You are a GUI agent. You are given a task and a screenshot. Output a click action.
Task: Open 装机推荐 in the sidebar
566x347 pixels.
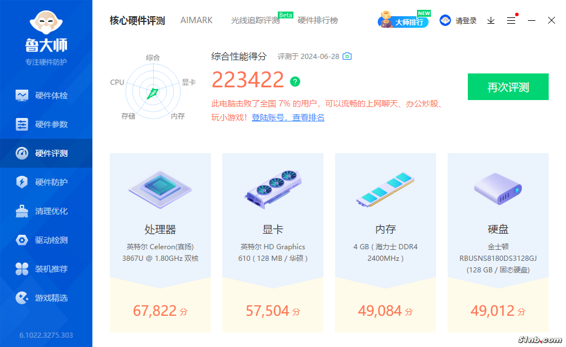(46, 269)
